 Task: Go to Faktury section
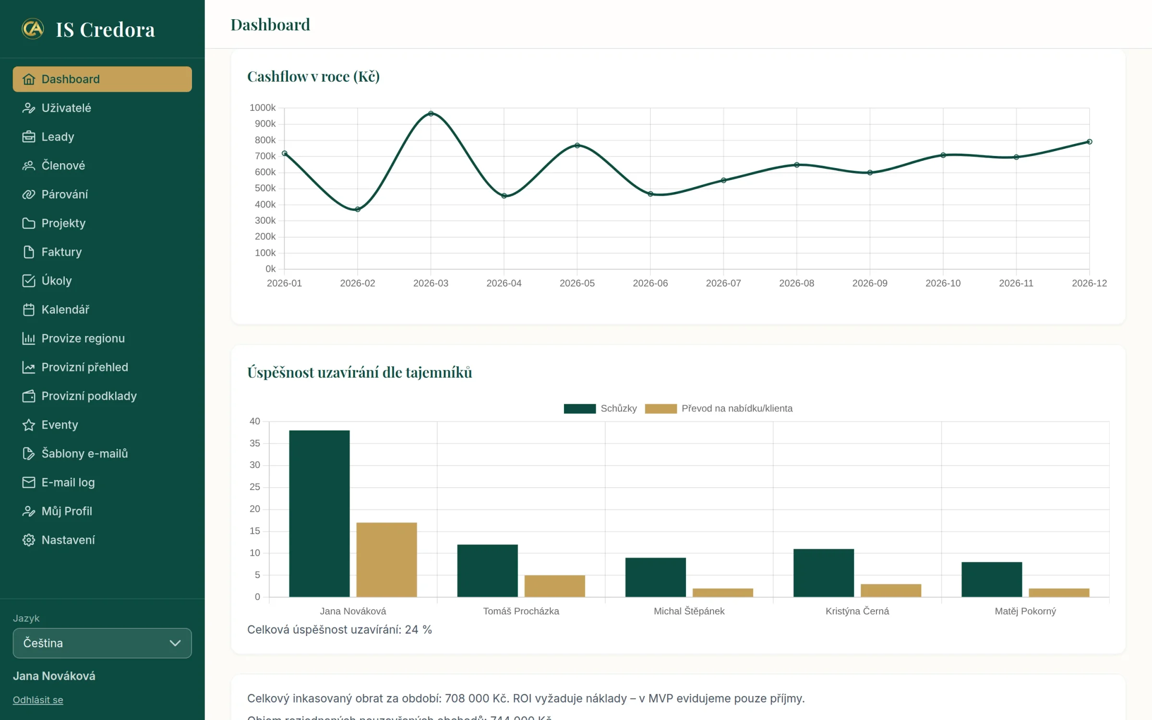(102, 252)
